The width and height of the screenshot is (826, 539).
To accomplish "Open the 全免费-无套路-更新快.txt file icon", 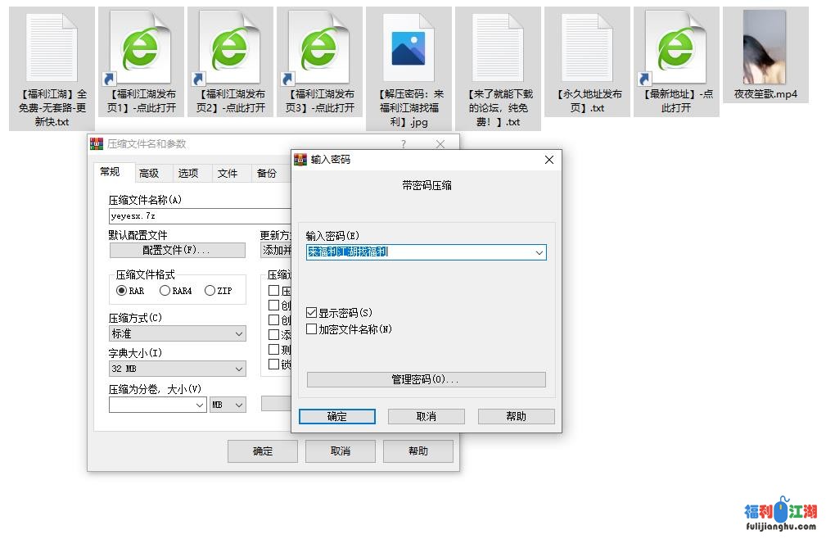I will (x=52, y=48).
